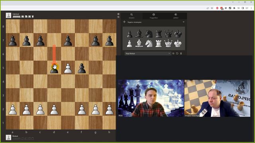Switch to the Analysis tab with magnifier
The height and width of the screenshot is (143, 255).
tap(131, 16)
